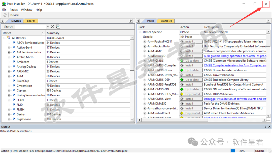Expand the GigaDevice vendor node

(9, 119)
